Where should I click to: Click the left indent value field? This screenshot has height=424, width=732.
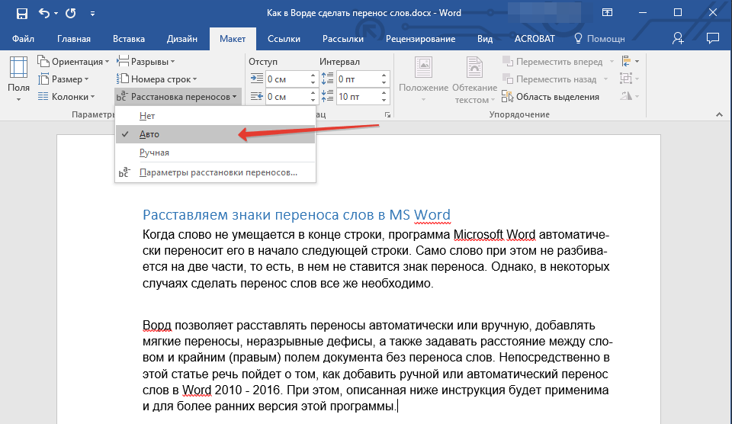(286, 79)
